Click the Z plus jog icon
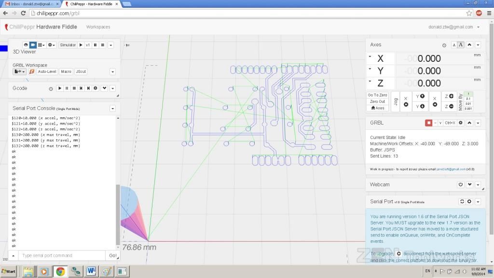 point(450,96)
